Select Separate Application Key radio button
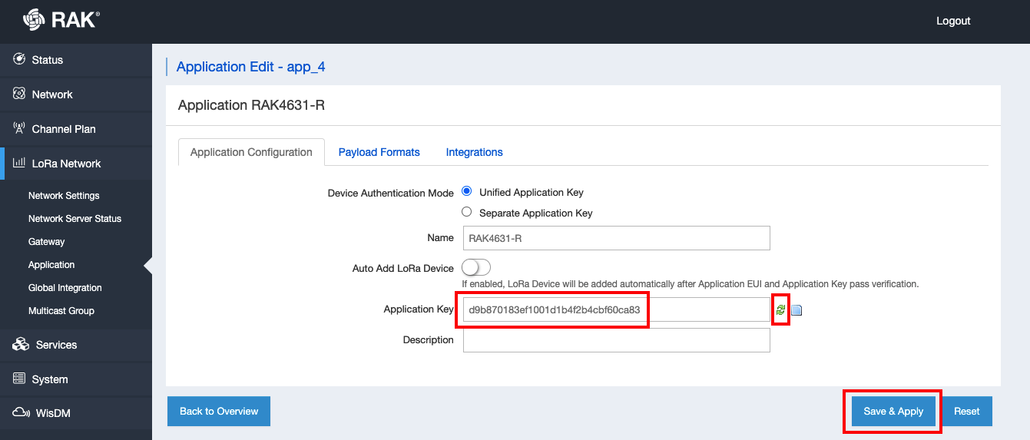This screenshot has width=1030, height=440. click(466, 212)
